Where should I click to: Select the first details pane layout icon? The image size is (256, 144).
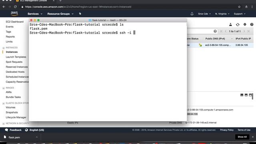242,95
